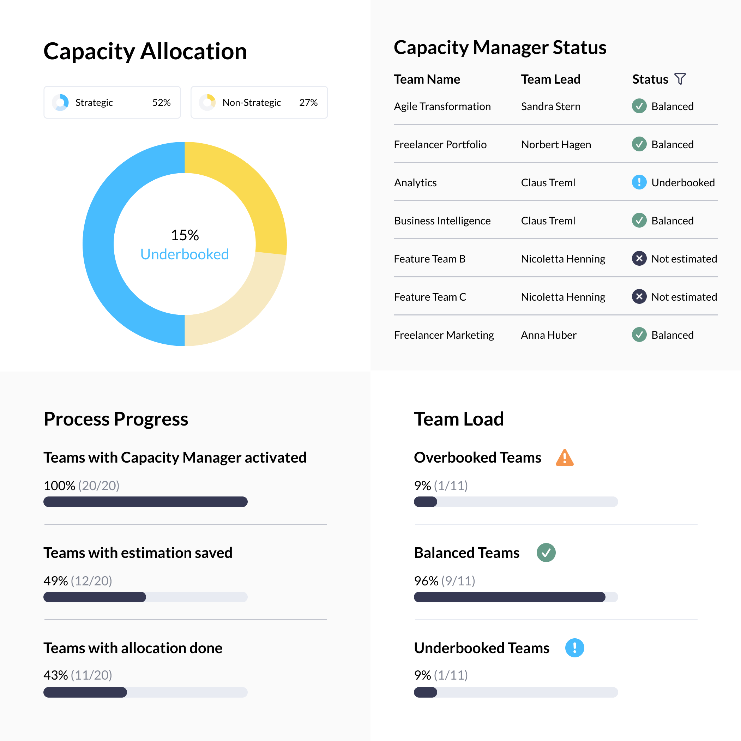The image size is (741, 741).
Task: Select the Non-Strategic legend chip
Action: point(259,102)
